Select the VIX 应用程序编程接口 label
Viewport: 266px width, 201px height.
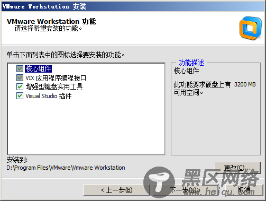point(56,78)
